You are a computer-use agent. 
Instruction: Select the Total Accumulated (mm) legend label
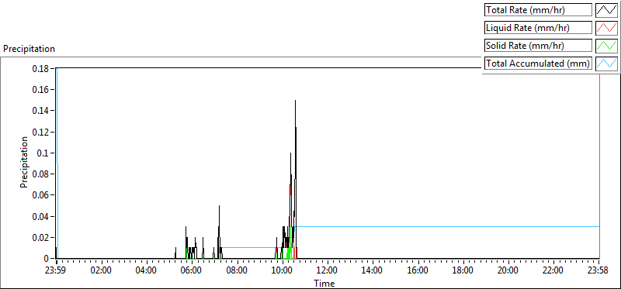[538, 64]
